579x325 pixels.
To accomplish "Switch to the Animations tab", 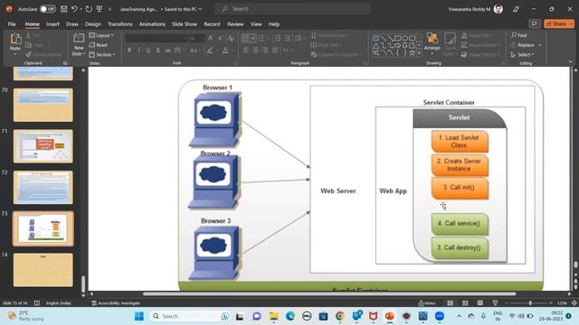I will (152, 24).
